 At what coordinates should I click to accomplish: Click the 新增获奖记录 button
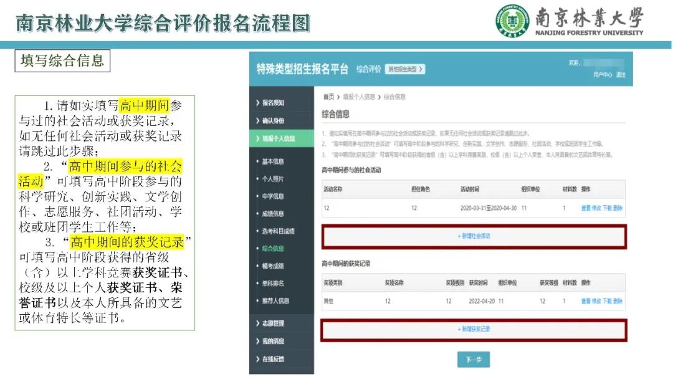(x=474, y=329)
